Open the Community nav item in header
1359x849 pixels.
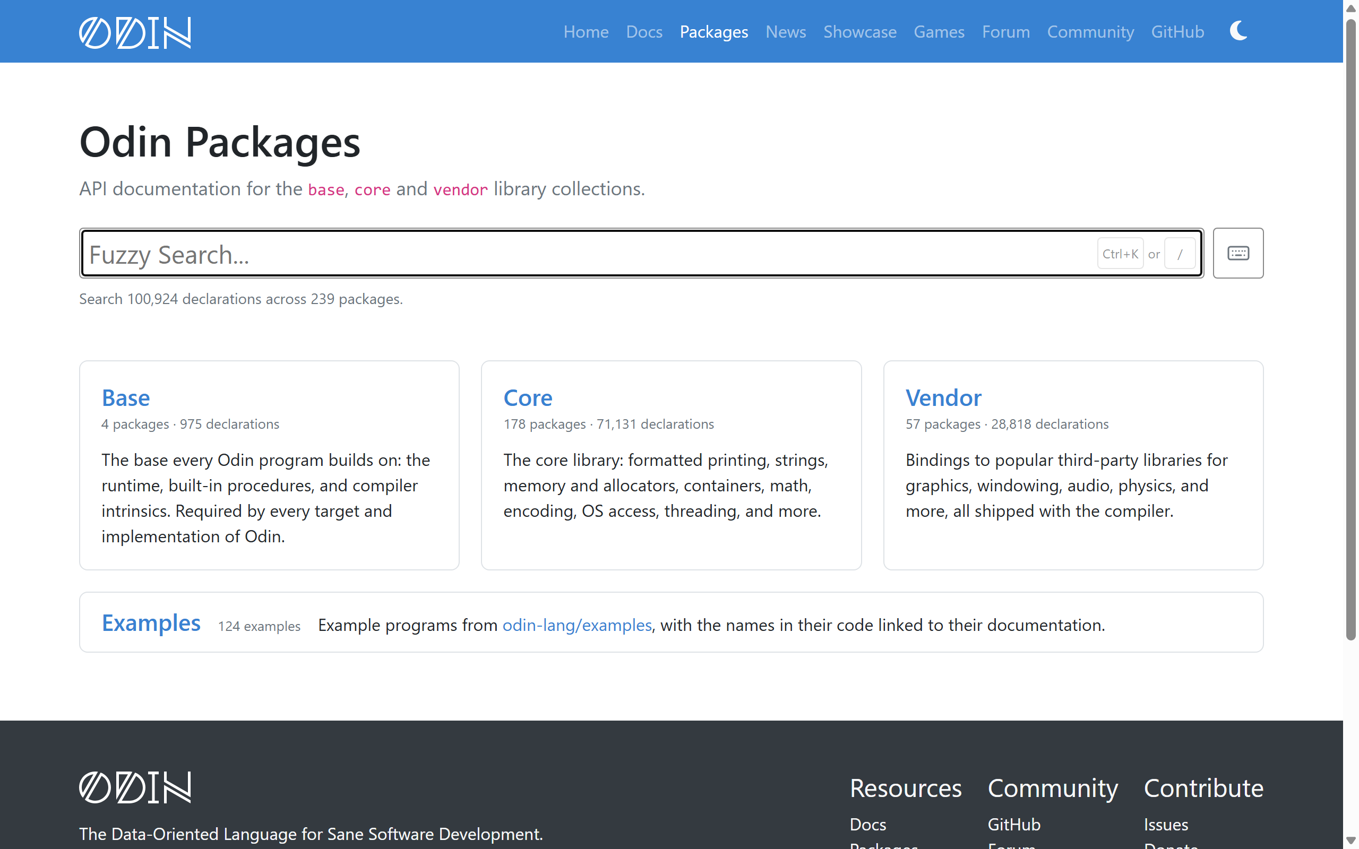(x=1090, y=32)
